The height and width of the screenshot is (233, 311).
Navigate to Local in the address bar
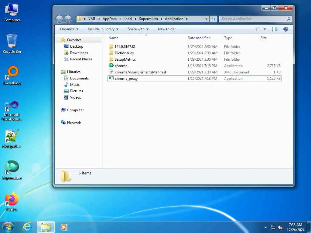click(x=128, y=19)
